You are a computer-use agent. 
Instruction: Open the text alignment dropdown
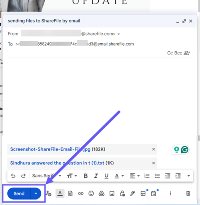(135, 176)
